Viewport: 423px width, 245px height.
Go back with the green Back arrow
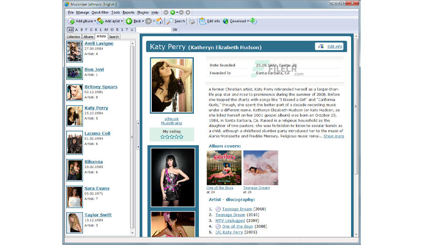pos(129,21)
